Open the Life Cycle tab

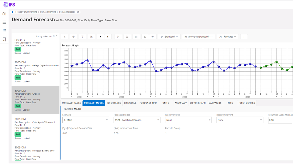130,103
